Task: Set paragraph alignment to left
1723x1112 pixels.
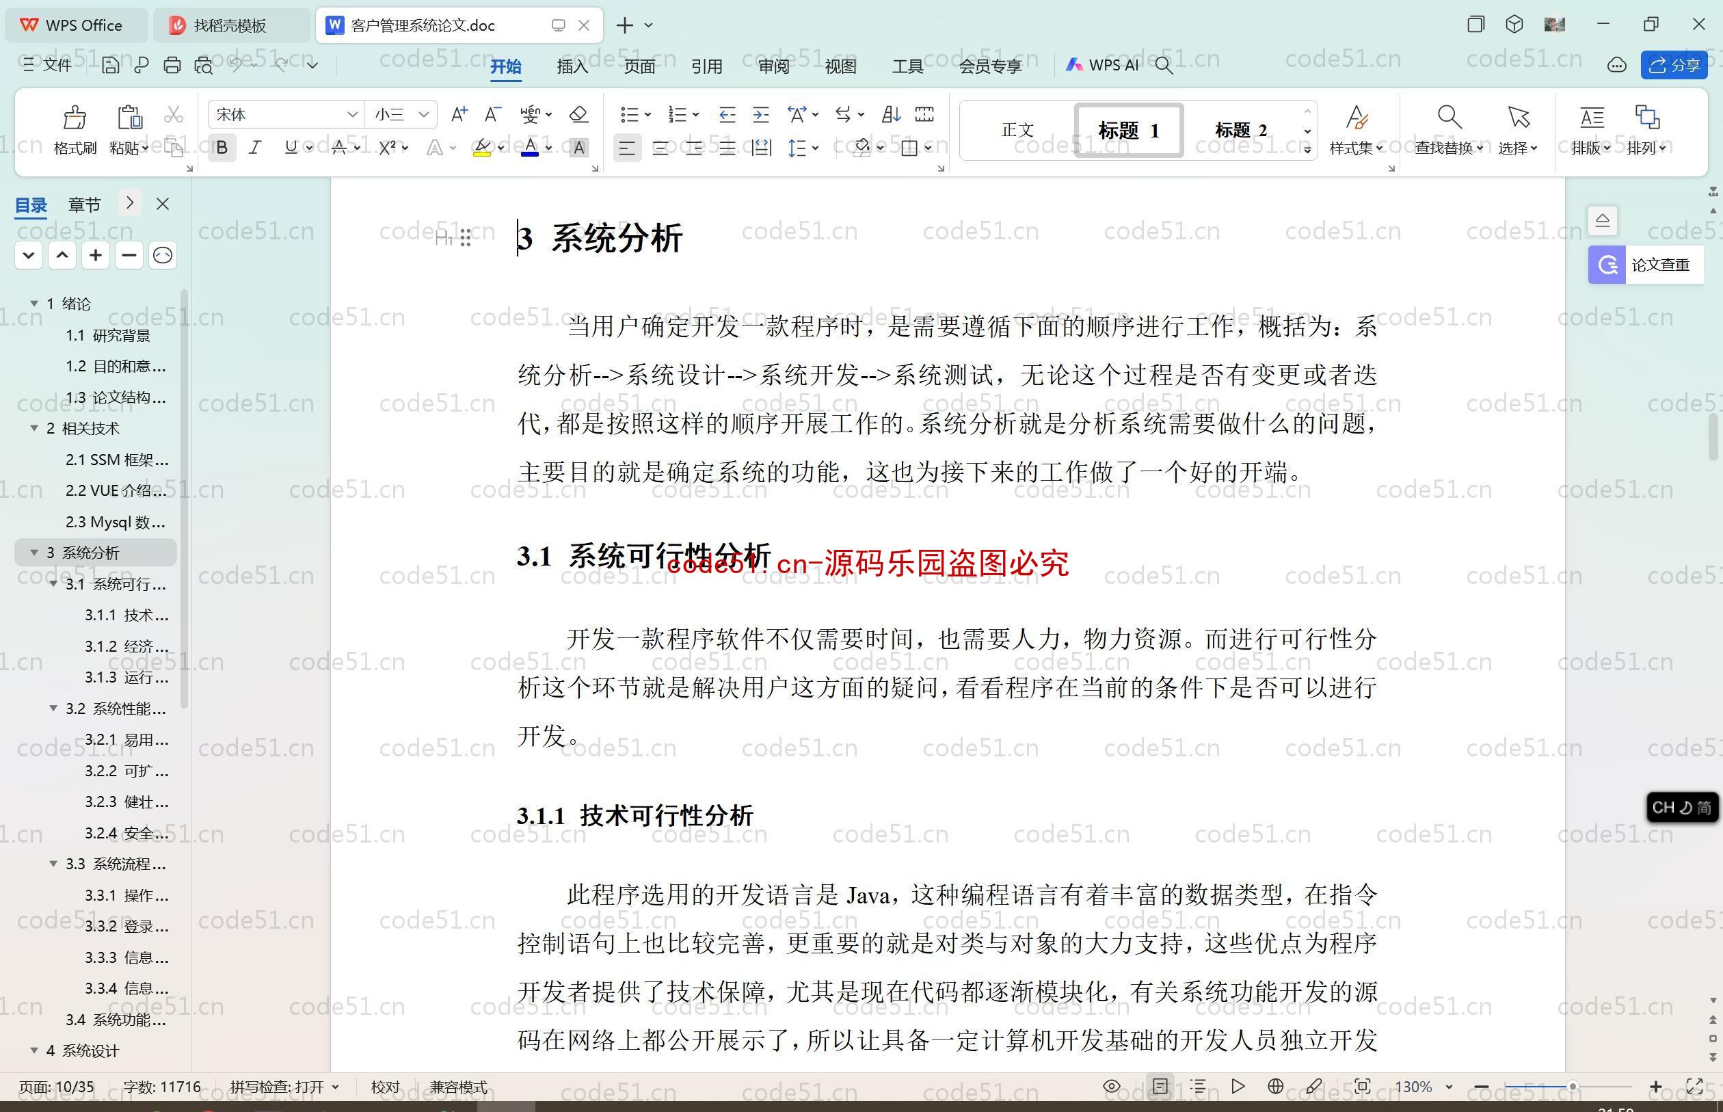Action: click(626, 149)
